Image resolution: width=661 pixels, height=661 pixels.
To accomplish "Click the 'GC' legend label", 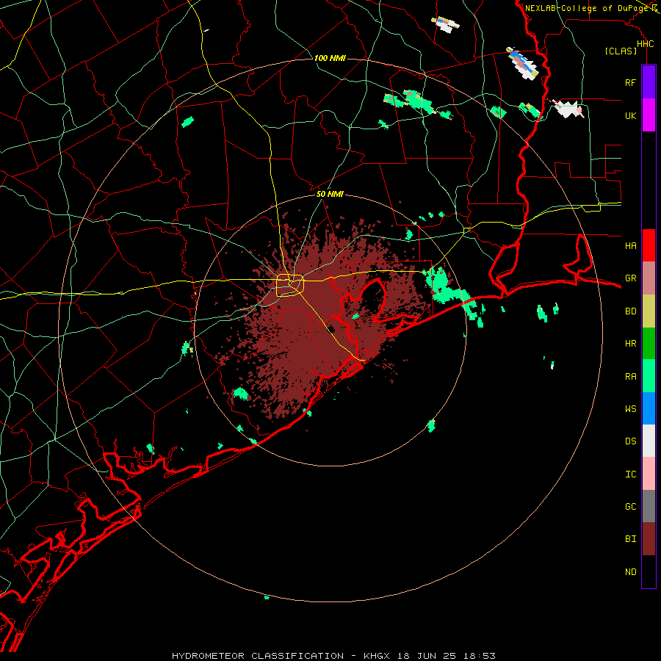I will [x=630, y=507].
